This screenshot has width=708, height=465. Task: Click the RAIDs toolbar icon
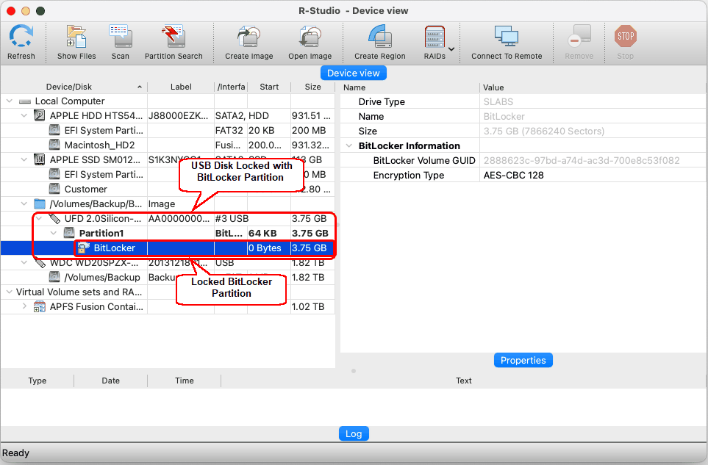[x=435, y=37]
